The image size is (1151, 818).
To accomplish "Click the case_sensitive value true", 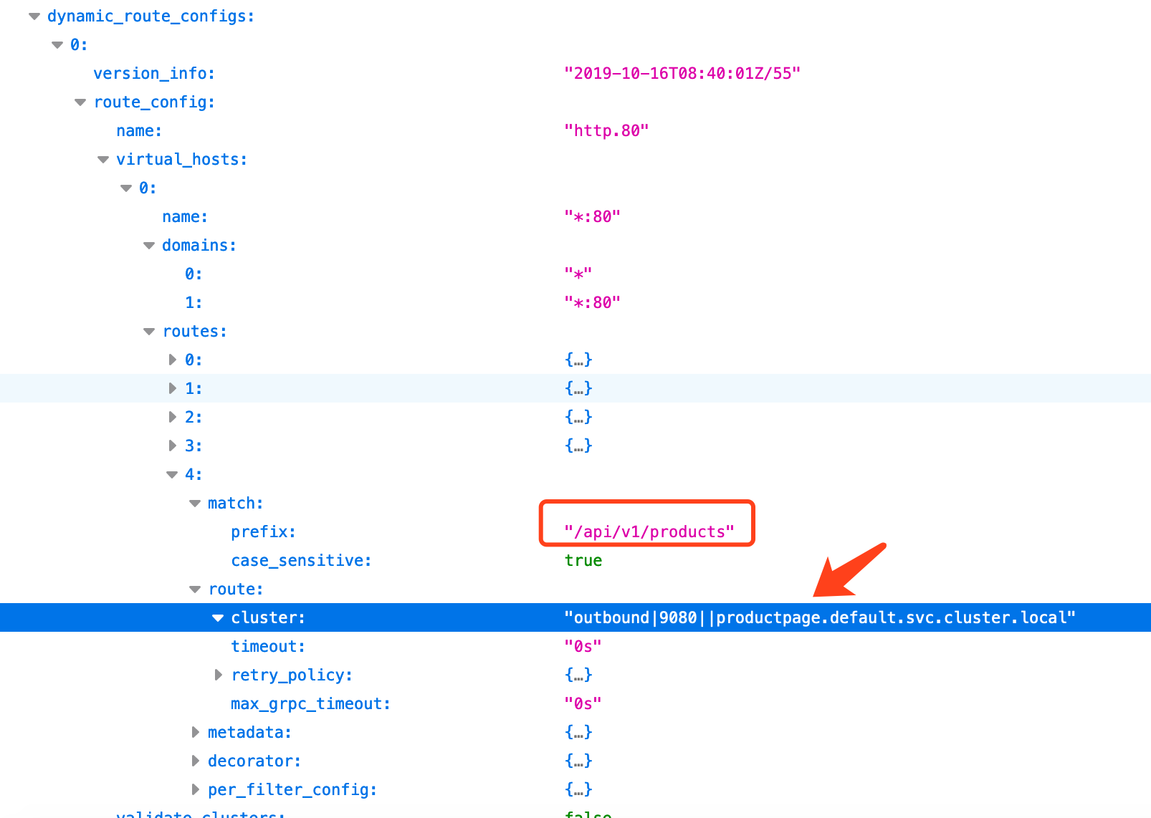I will (583, 561).
